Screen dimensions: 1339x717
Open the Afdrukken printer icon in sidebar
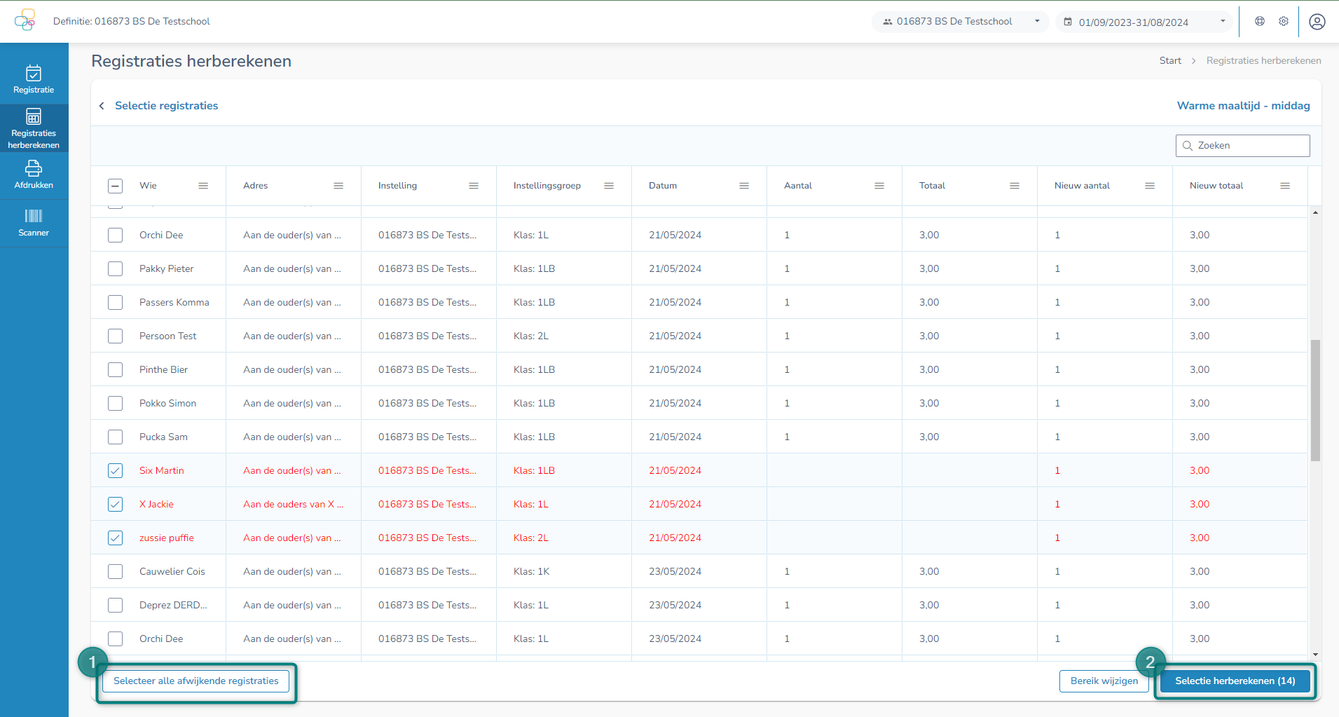[x=34, y=174]
